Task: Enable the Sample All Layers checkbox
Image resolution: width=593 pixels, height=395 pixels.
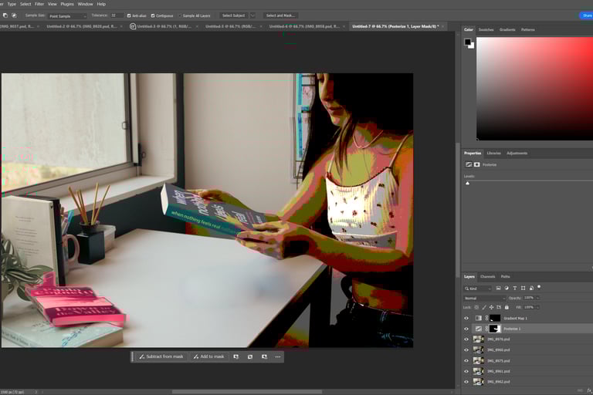Action: 180,16
